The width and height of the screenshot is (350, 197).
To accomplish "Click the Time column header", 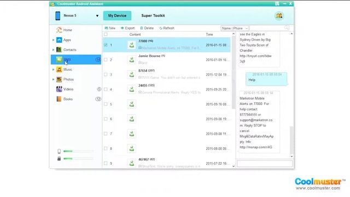I will (209, 34).
